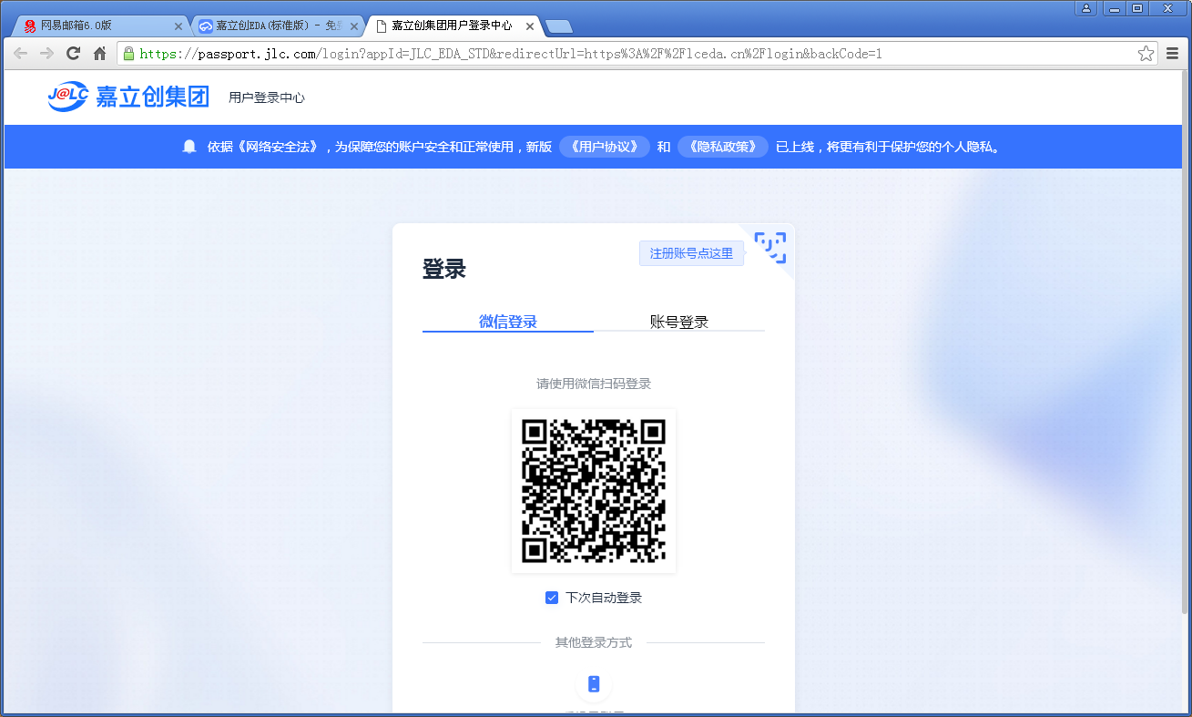Click the 登录 heading

pos(444,269)
